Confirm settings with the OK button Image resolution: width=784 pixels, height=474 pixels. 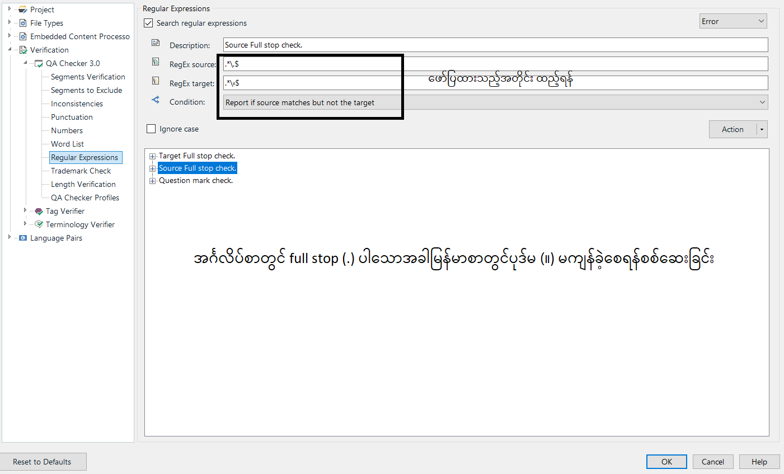click(666, 462)
